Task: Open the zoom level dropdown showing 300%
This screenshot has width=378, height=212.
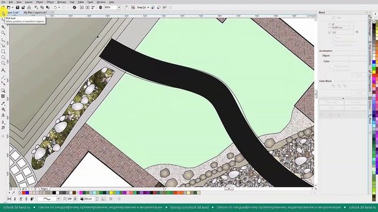Action: pos(119,8)
